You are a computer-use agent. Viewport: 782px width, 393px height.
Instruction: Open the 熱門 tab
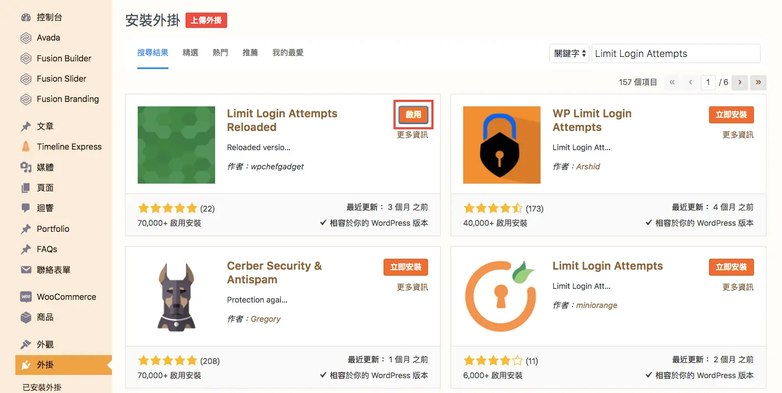point(221,53)
